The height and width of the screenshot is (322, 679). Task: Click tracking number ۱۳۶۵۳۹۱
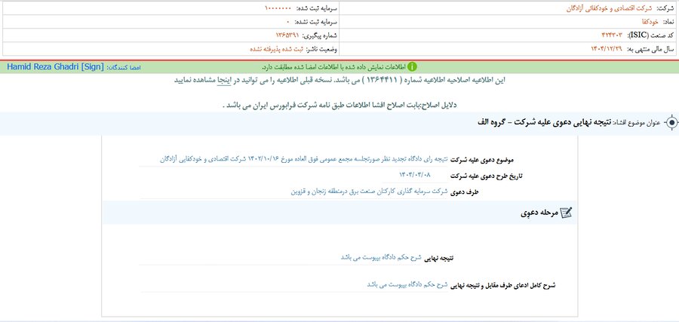287,35
